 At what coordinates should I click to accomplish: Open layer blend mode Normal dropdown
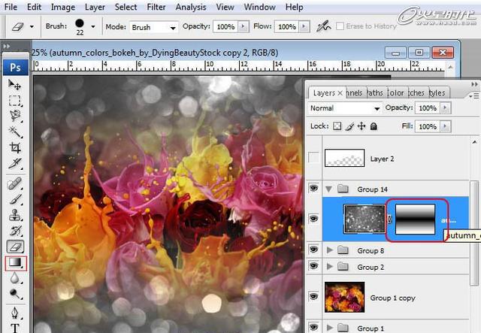(346, 108)
